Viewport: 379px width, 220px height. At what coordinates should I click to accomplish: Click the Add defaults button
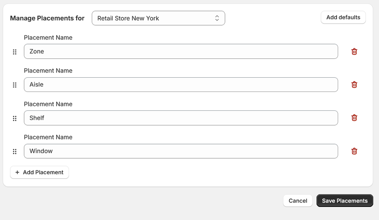[x=343, y=17]
